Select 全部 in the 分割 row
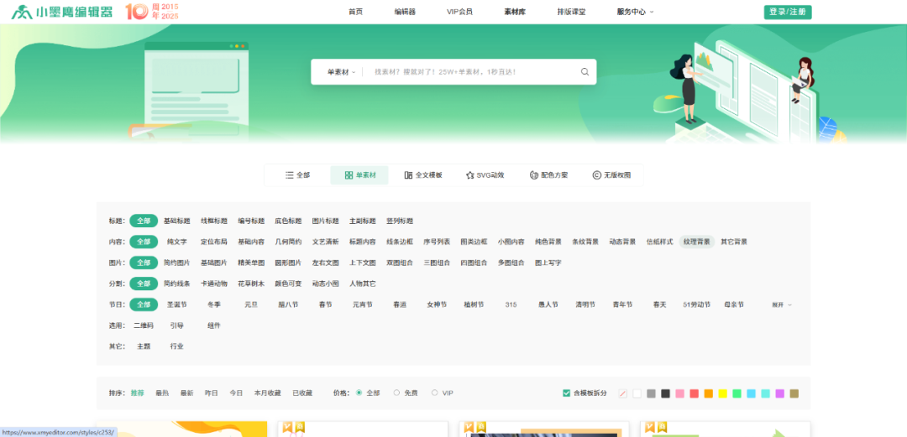The height and width of the screenshot is (437, 907). point(144,284)
